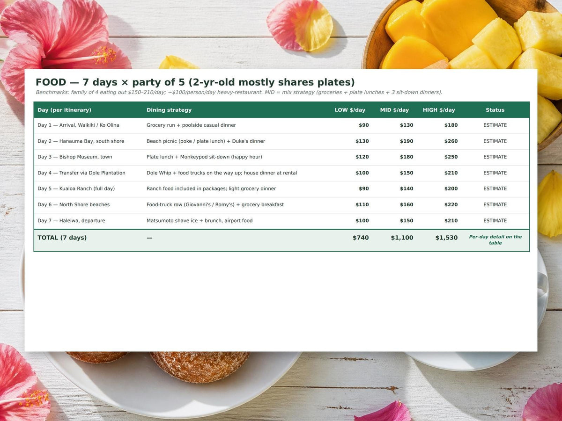The width and height of the screenshot is (562, 421).
Task: Click the total LOW value $740
Action: [361, 238]
